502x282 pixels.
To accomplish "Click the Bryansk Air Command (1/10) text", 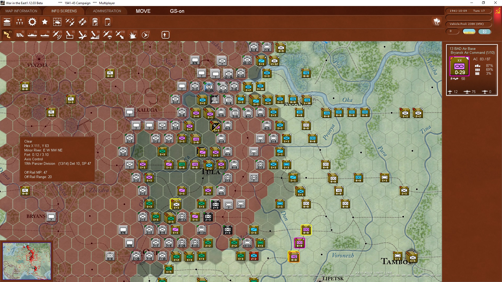I will pos(472,52).
